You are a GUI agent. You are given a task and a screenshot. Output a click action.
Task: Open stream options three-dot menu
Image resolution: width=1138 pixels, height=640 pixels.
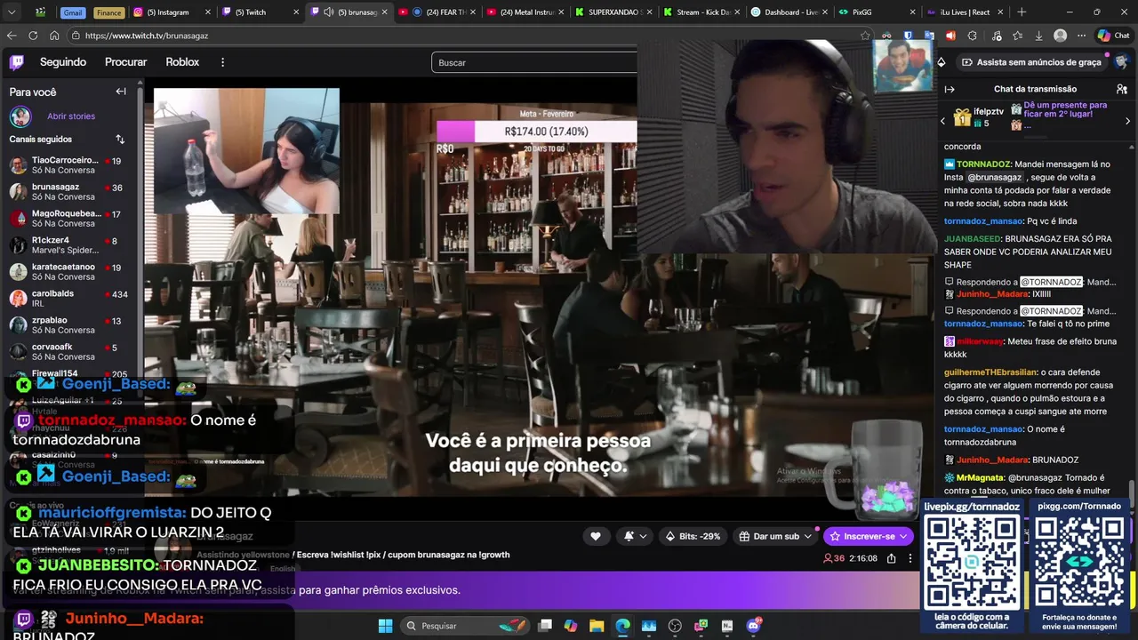910,558
